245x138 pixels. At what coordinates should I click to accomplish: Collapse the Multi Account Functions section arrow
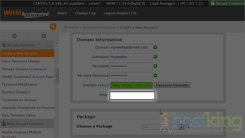coord(50,124)
